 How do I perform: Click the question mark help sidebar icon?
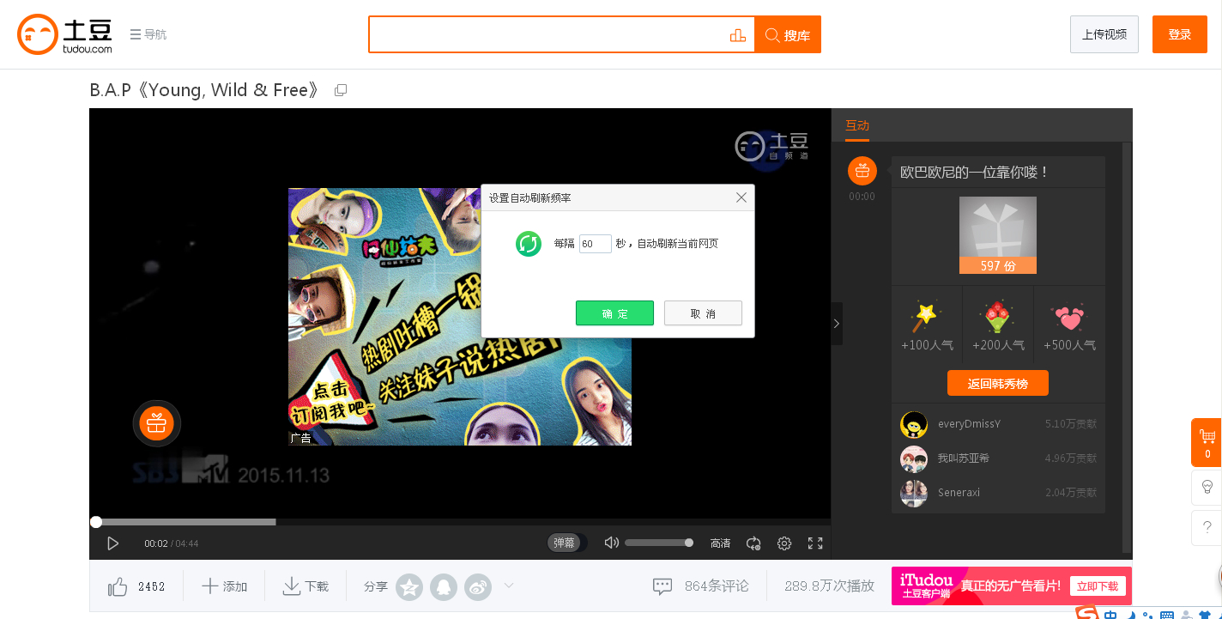click(1207, 527)
